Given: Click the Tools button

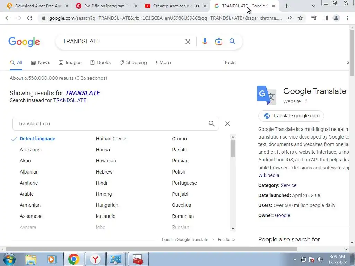Looking at the screenshot, I should pos(230,63).
